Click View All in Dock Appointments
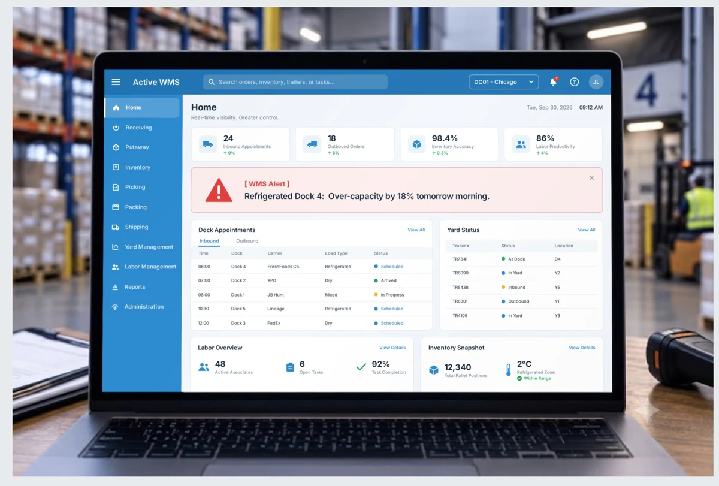The width and height of the screenshot is (719, 486). [416, 230]
